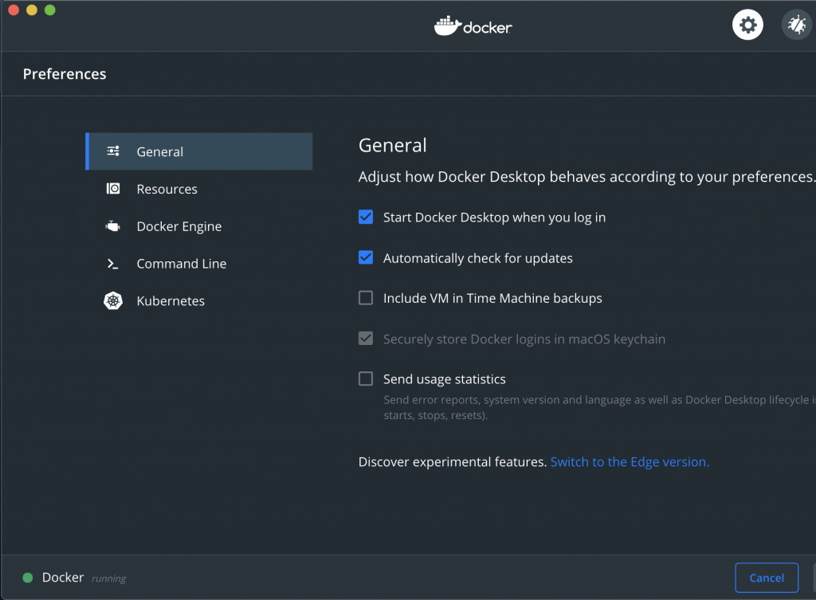Follow Switch to the Edge version link
The width and height of the screenshot is (816, 600).
[x=630, y=462]
